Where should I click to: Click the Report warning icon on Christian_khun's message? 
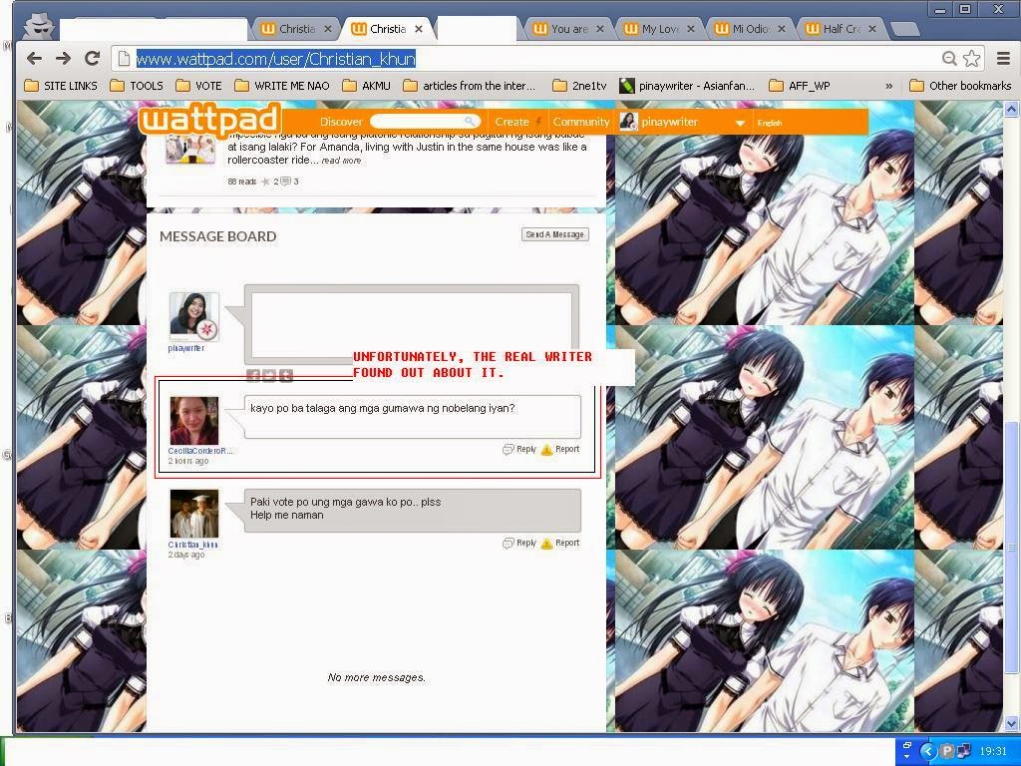pos(546,544)
